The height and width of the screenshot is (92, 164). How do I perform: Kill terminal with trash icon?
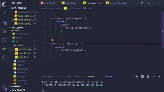tap(148, 77)
